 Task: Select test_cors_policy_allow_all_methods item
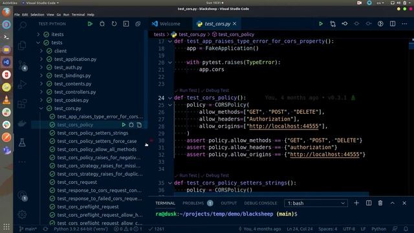click(x=97, y=150)
